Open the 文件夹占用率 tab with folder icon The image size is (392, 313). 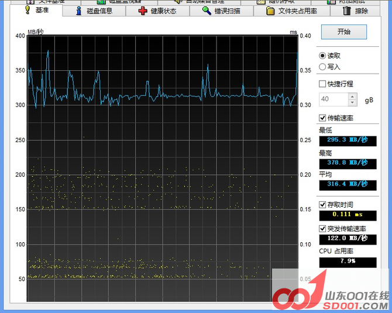click(292, 11)
